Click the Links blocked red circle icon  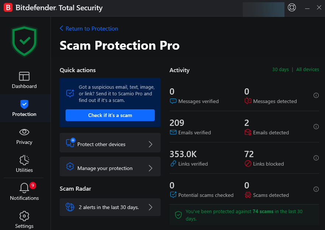[x=248, y=163]
